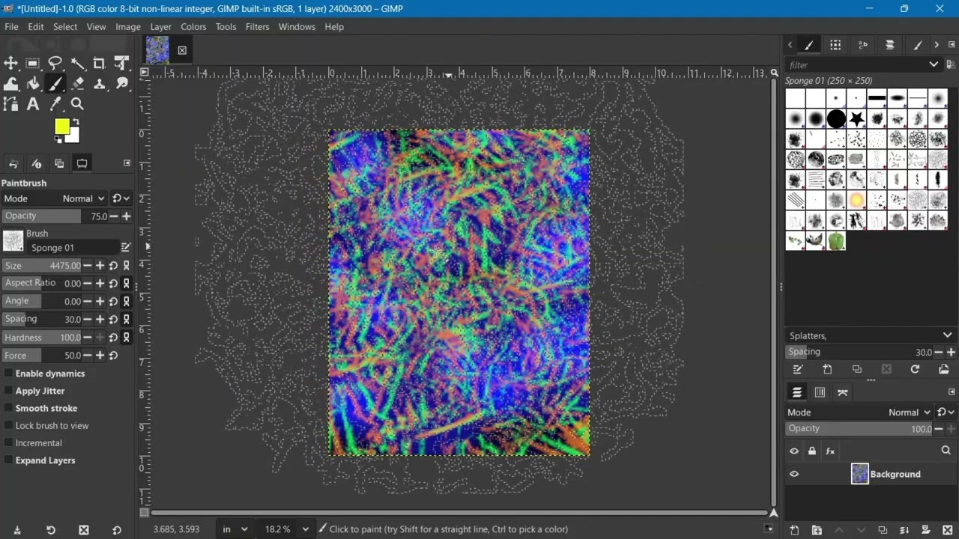Search layers with the magnifier icon
The width and height of the screenshot is (959, 539).
coord(946,451)
